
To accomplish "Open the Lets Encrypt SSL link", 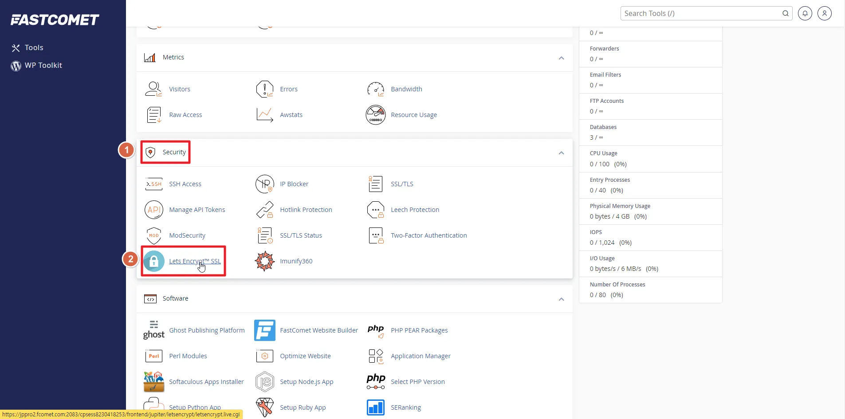I will 195,261.
